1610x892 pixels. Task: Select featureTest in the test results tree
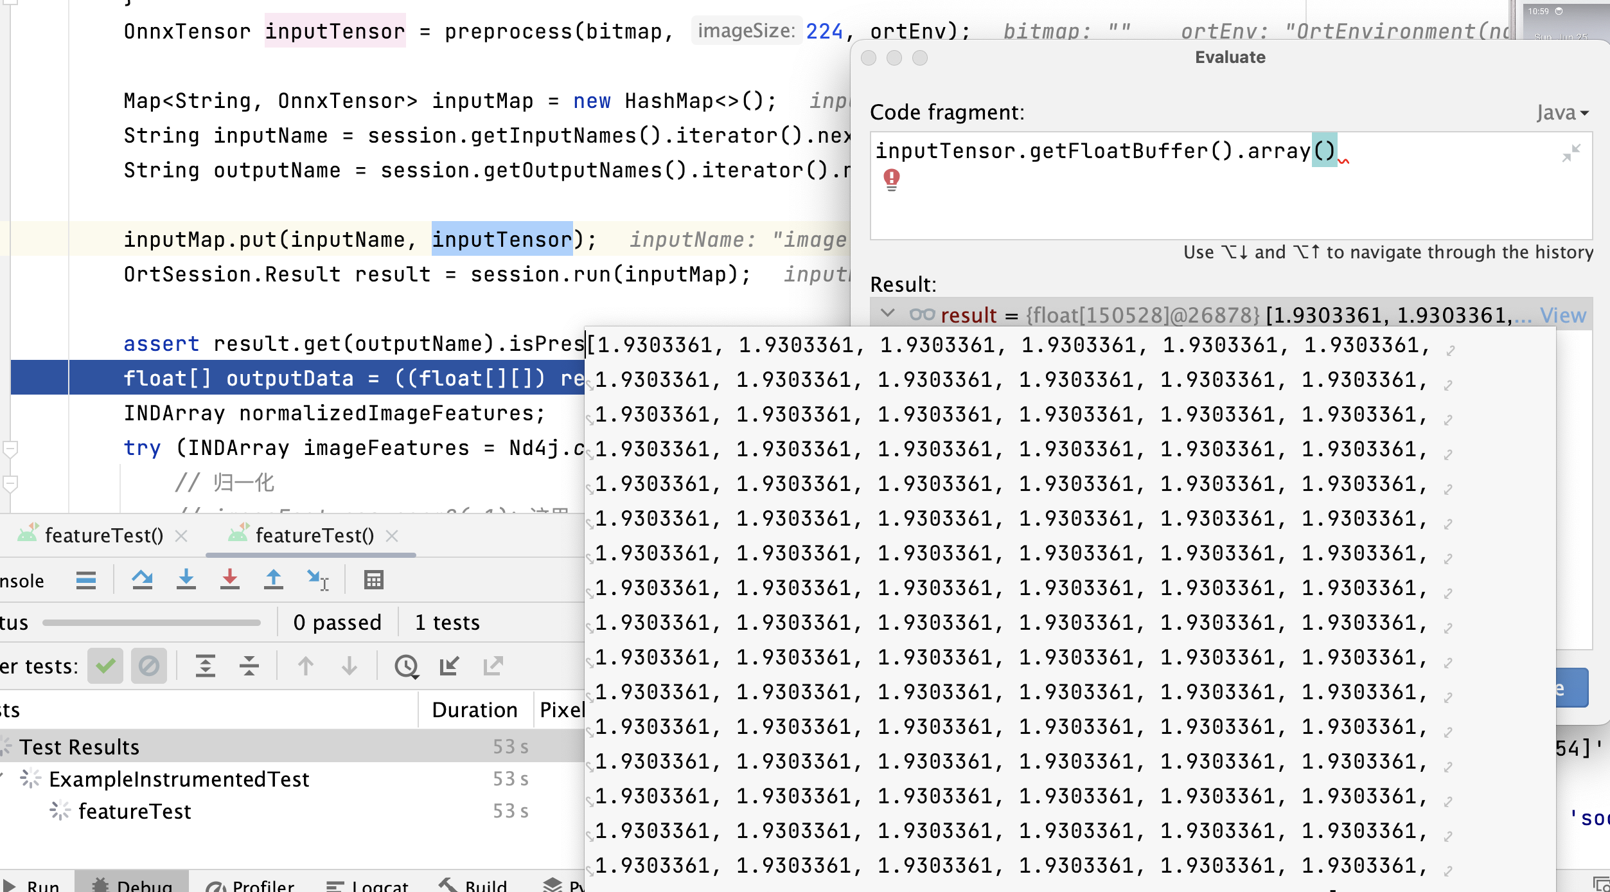(x=134, y=811)
